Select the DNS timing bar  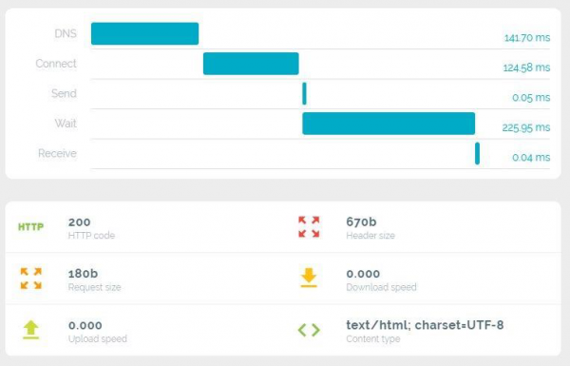144,33
